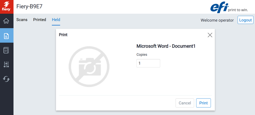Confirm printing with the Print button
The image size is (255, 115).
(x=203, y=103)
